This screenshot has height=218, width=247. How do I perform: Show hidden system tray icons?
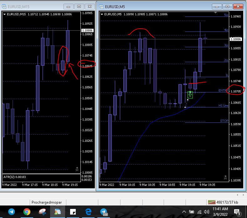click(184, 212)
